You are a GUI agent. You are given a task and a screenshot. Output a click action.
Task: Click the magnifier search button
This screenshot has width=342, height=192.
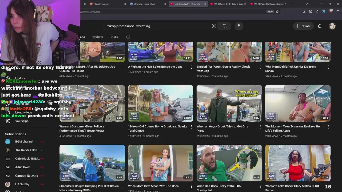click(224, 26)
